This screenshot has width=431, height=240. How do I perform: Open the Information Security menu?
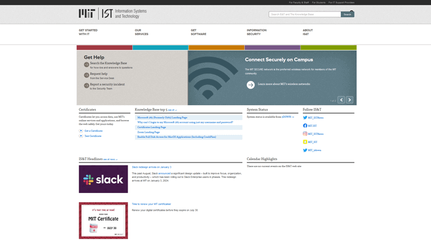pyautogui.click(x=256, y=32)
